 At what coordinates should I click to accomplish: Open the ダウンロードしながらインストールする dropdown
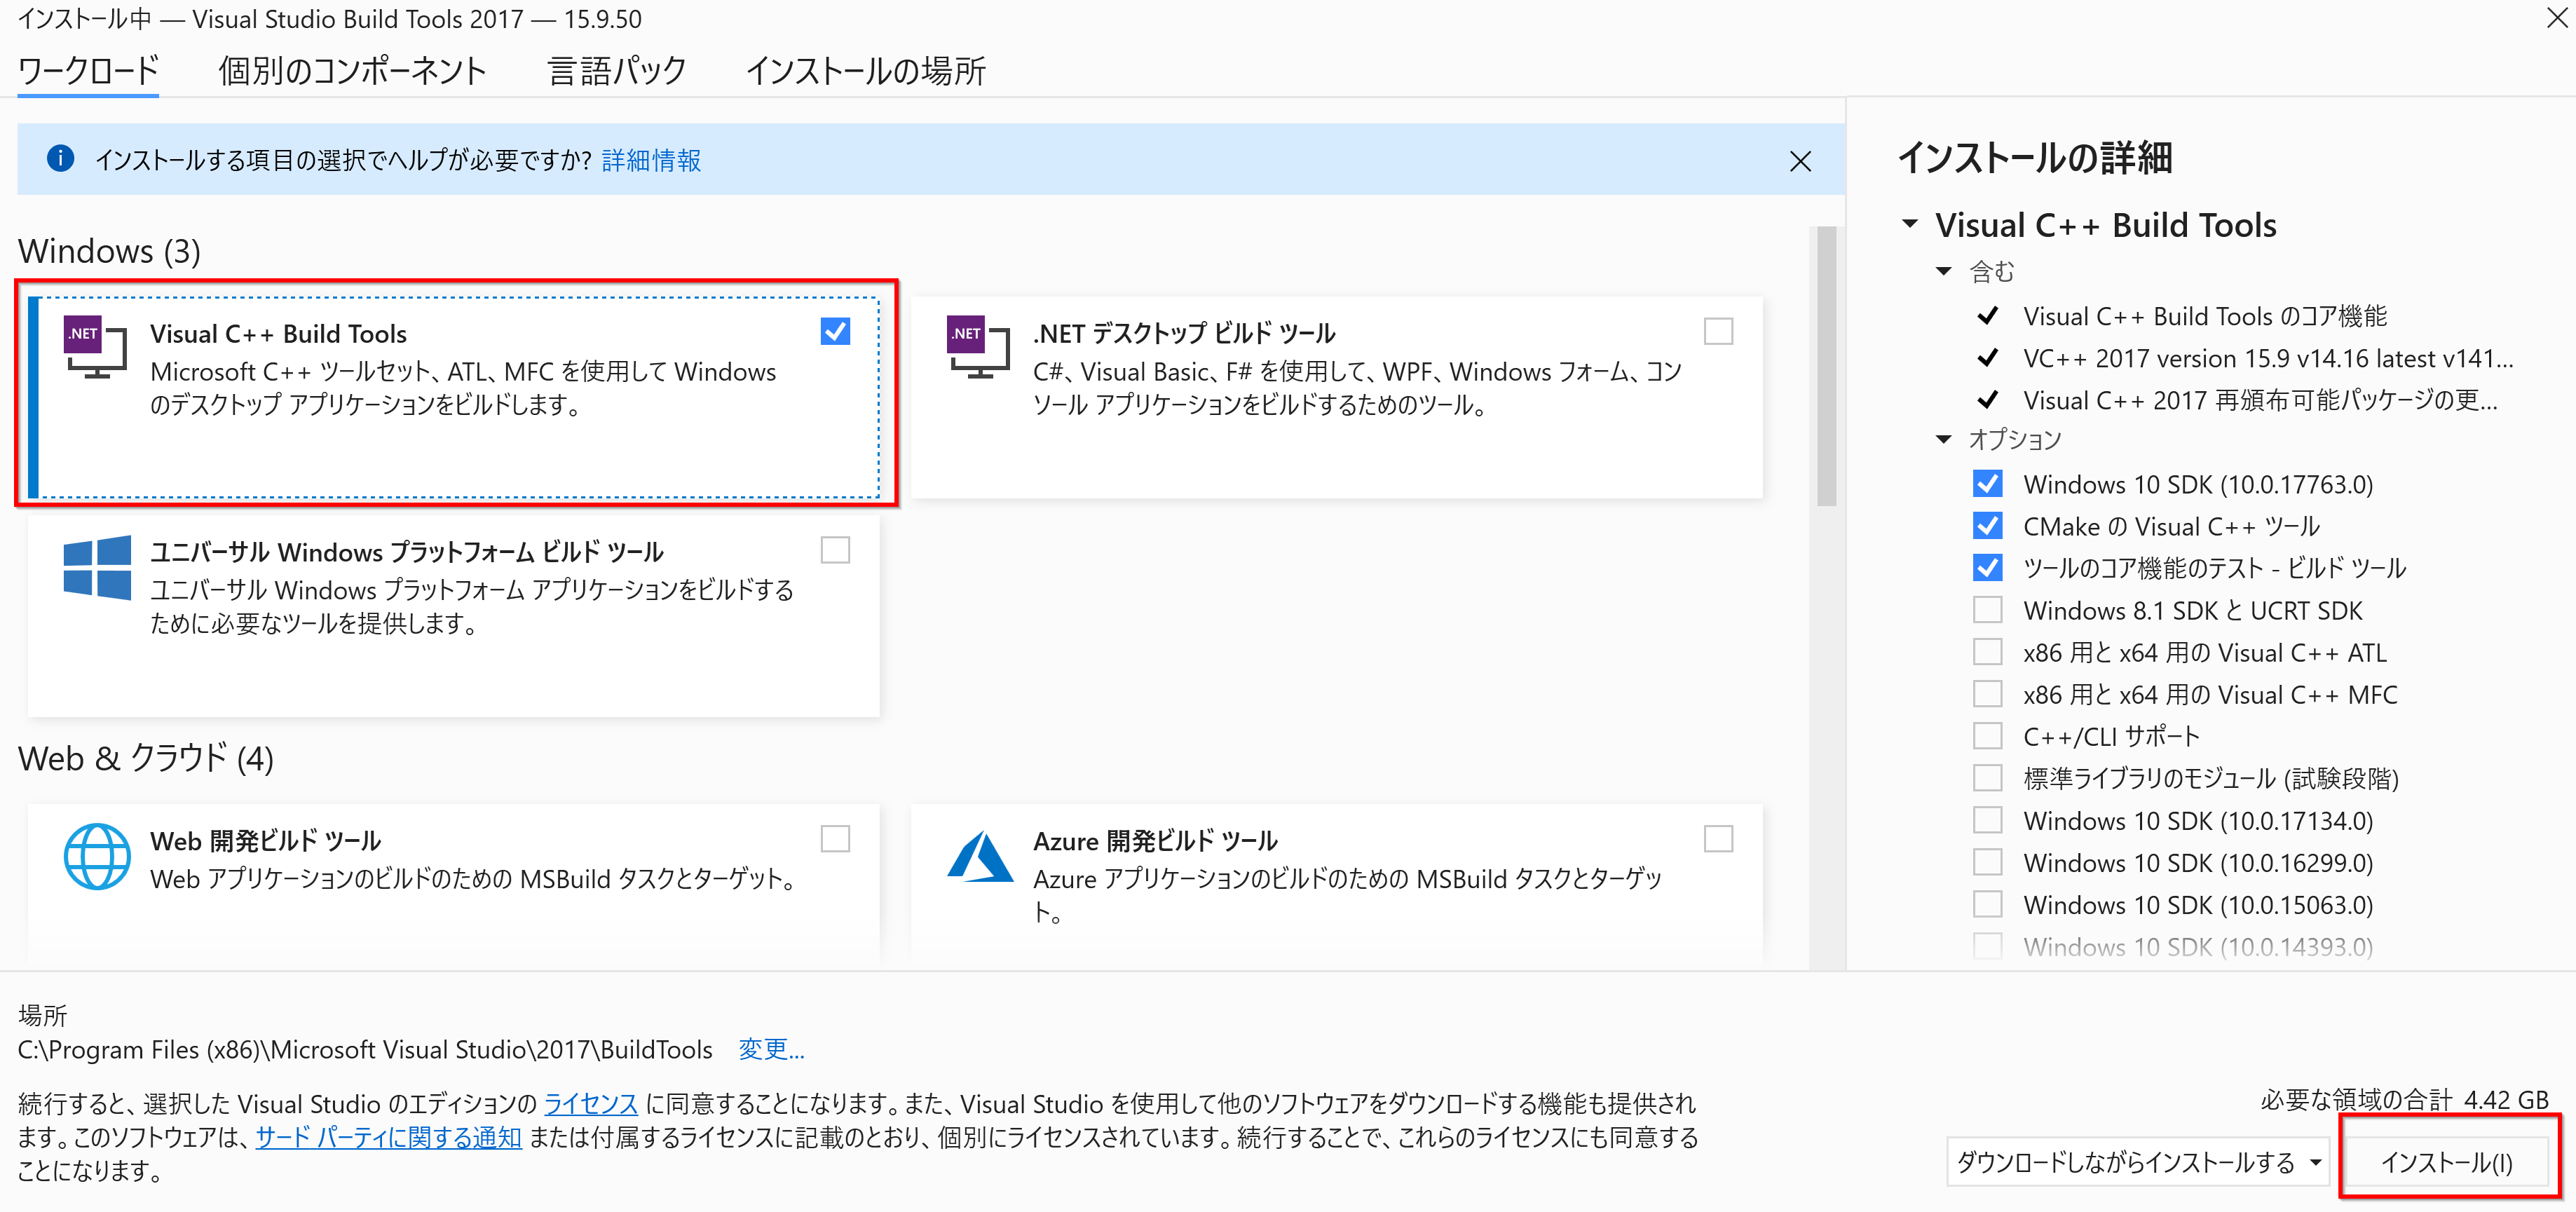pos(2138,1162)
